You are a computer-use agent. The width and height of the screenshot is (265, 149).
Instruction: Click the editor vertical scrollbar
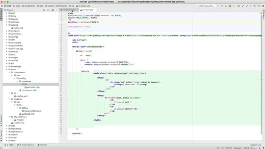(x=261, y=74)
